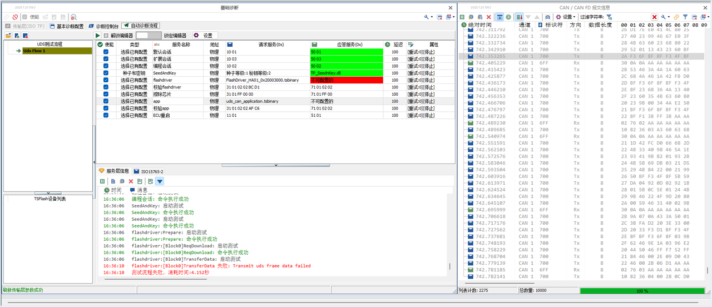Screen dimensions: 712x307
Task: Click the green 100% progress bar
Action: tap(642, 290)
